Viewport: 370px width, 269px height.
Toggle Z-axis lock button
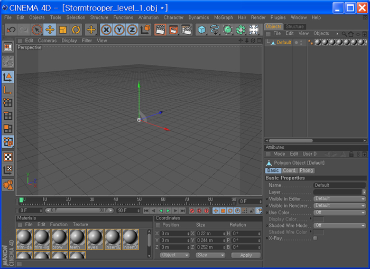coord(132,30)
